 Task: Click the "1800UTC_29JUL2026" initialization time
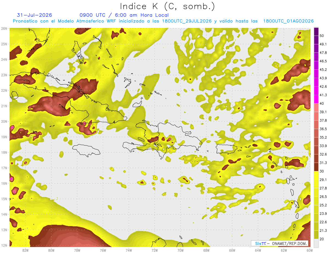click(x=187, y=21)
